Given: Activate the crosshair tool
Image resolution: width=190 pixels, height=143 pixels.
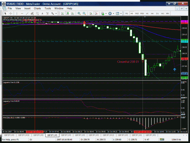Looking at the screenshot, I should click(11, 14).
